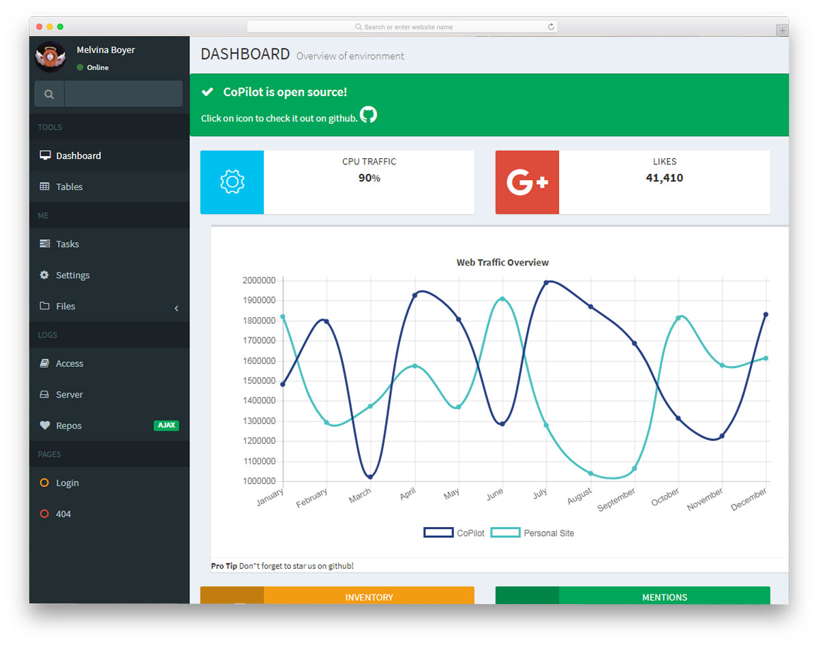Click the browser address bar

pos(402,27)
